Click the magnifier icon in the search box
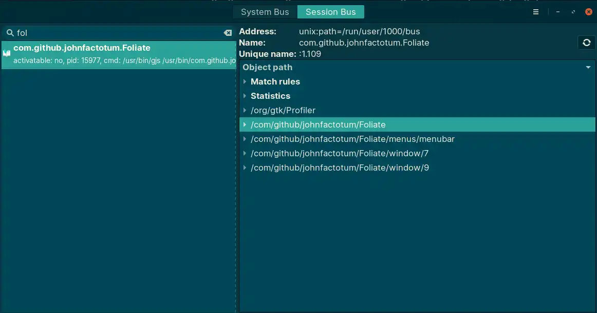The image size is (597, 313). coord(10,33)
